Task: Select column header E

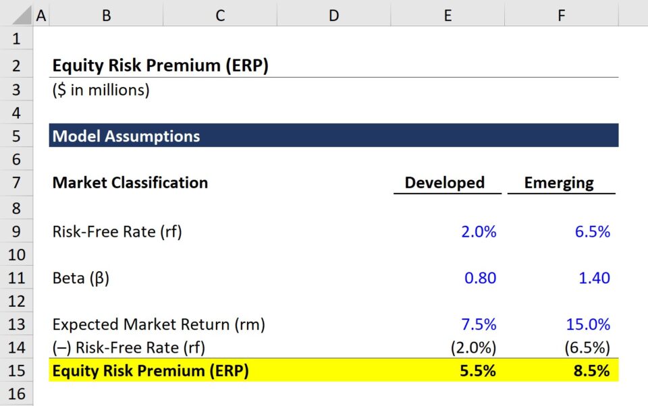Action: (x=448, y=13)
